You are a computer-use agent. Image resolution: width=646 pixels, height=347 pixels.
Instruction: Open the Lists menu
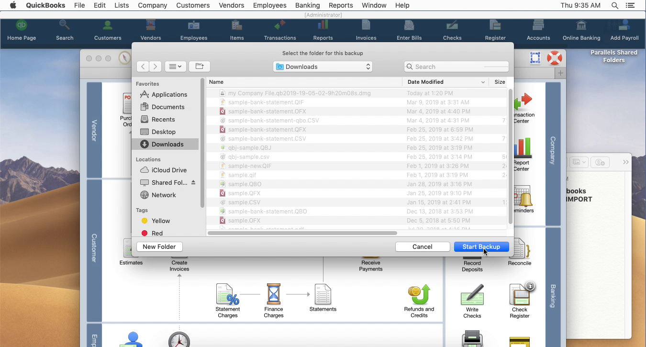[122, 5]
